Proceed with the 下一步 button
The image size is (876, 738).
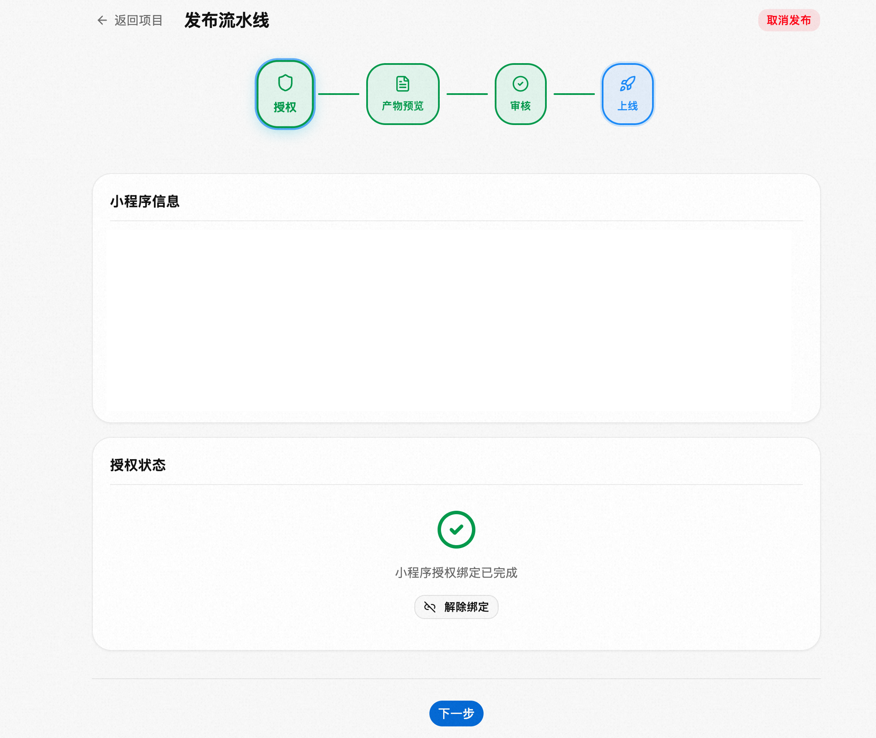[456, 713]
